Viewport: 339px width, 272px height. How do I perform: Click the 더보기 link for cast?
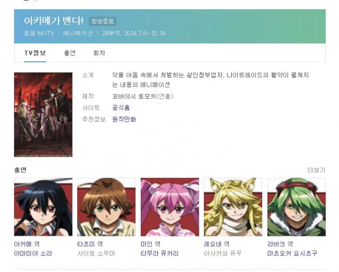pos(316,170)
